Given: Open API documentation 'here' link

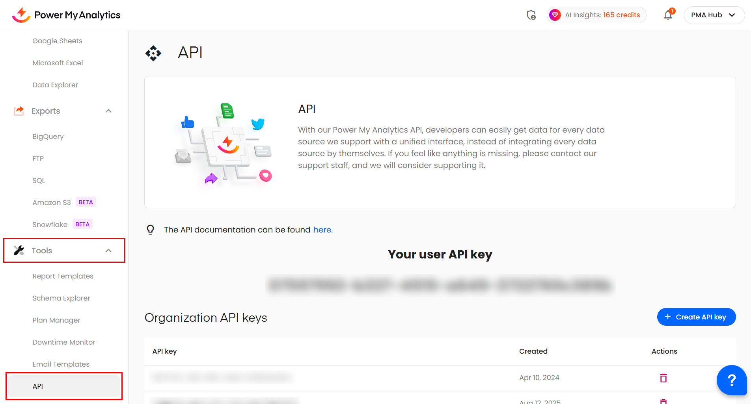Looking at the screenshot, I should (x=323, y=230).
